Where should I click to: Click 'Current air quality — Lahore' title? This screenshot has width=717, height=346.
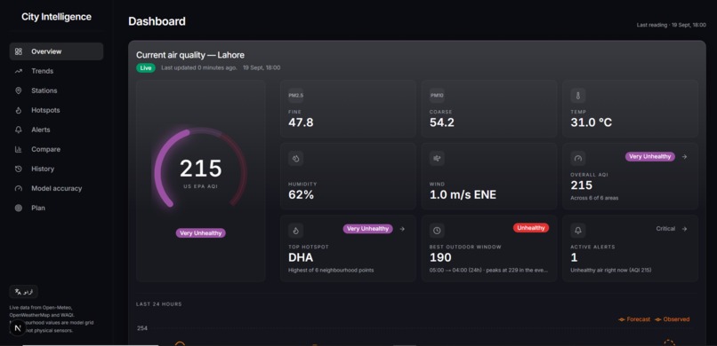190,55
